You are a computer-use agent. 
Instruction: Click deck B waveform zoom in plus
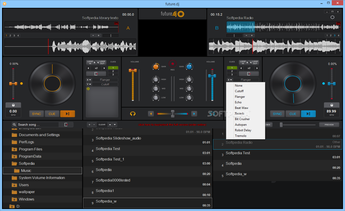(252, 36)
